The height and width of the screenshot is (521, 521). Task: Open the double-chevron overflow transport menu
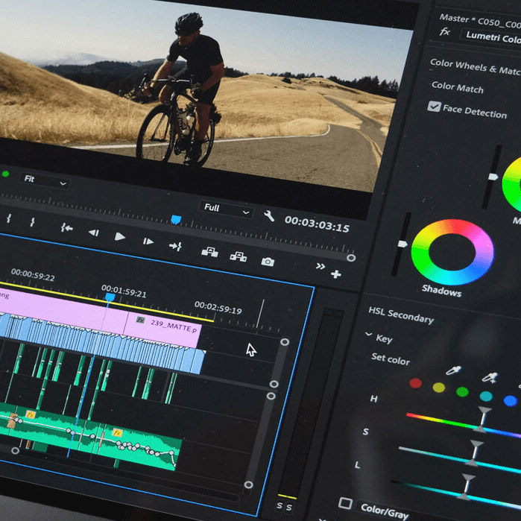tap(321, 266)
